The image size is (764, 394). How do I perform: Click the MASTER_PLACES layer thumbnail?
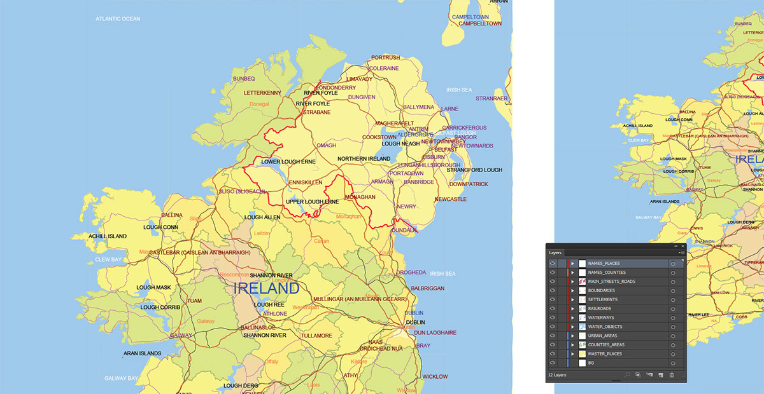(582, 354)
